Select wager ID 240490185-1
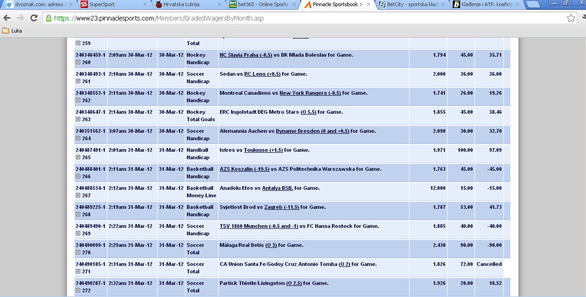The image size is (586, 297). pos(90,264)
